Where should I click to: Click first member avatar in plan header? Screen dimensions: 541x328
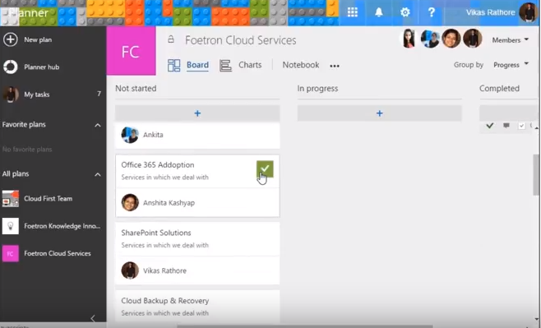pyautogui.click(x=409, y=39)
